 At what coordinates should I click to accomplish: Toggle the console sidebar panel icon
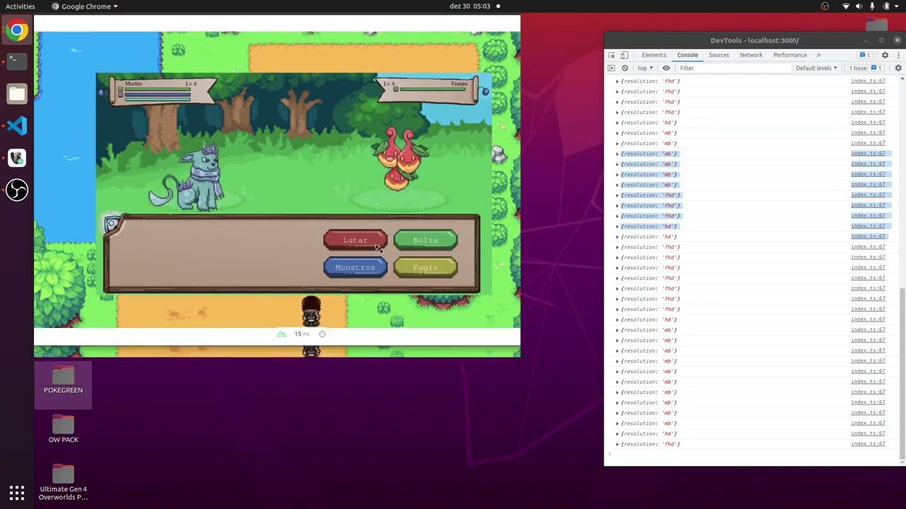coord(612,68)
